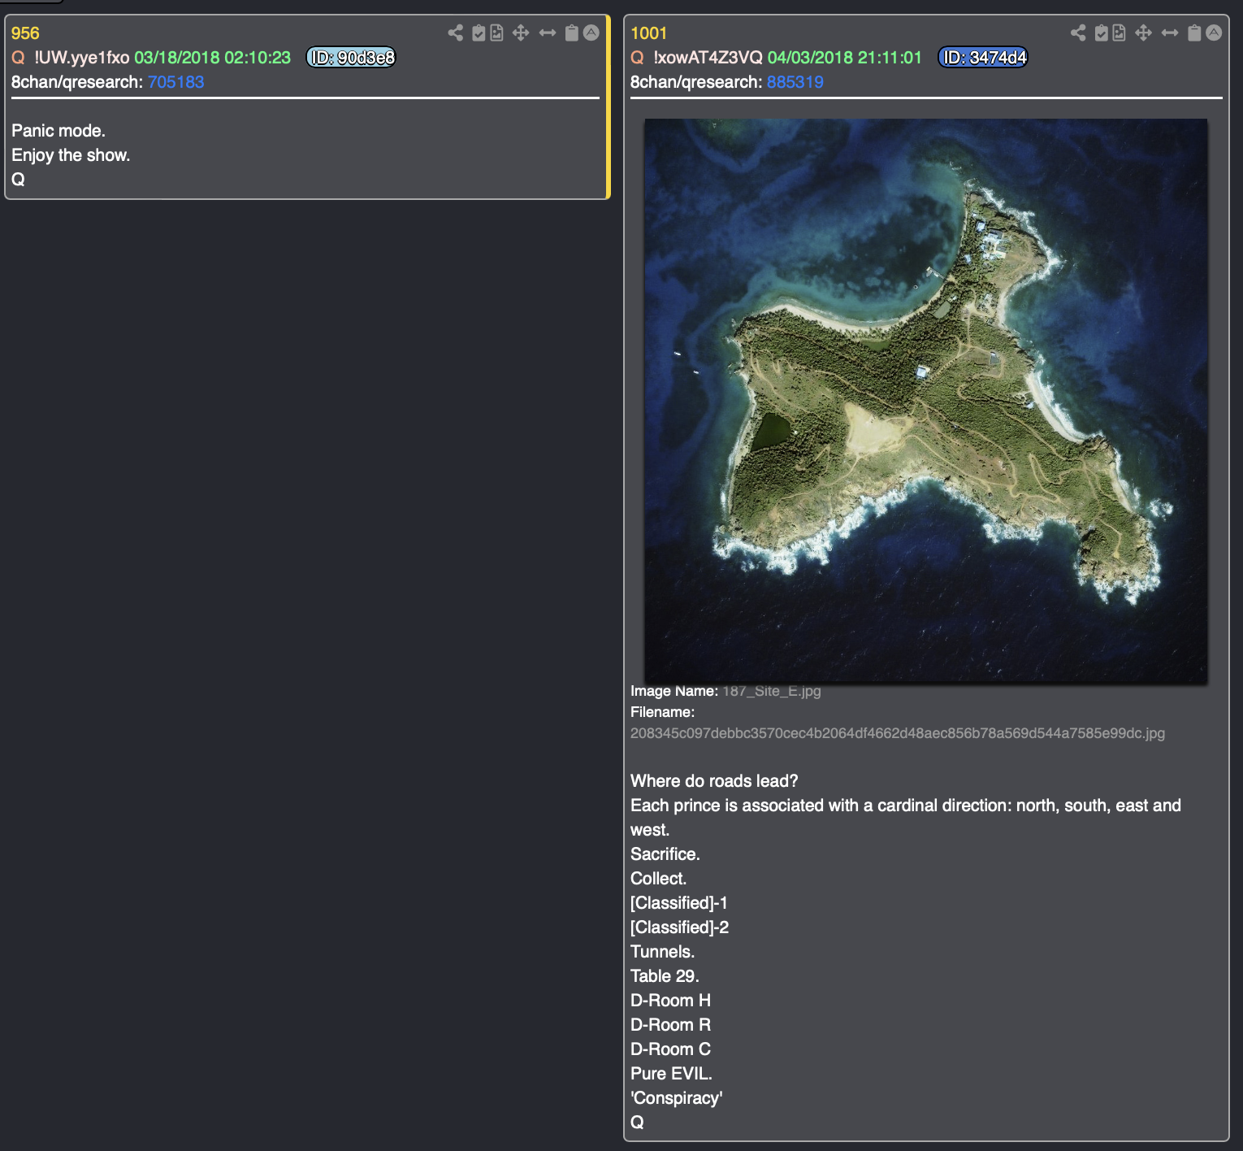Click the four-way move arrows on post 1001
The image size is (1243, 1151).
pyautogui.click(x=1143, y=33)
